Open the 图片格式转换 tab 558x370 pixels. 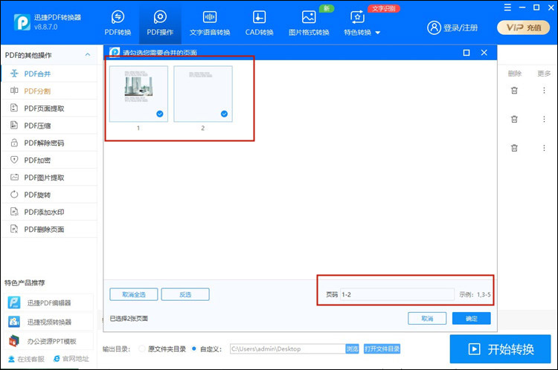click(x=309, y=24)
